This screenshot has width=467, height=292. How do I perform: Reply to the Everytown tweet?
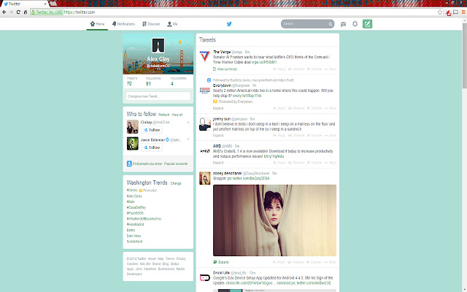tap(279, 108)
